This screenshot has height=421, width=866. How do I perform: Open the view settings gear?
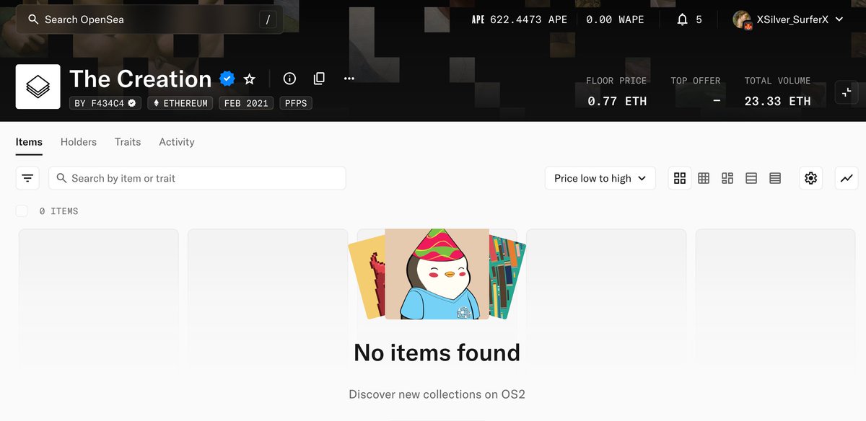coord(810,178)
